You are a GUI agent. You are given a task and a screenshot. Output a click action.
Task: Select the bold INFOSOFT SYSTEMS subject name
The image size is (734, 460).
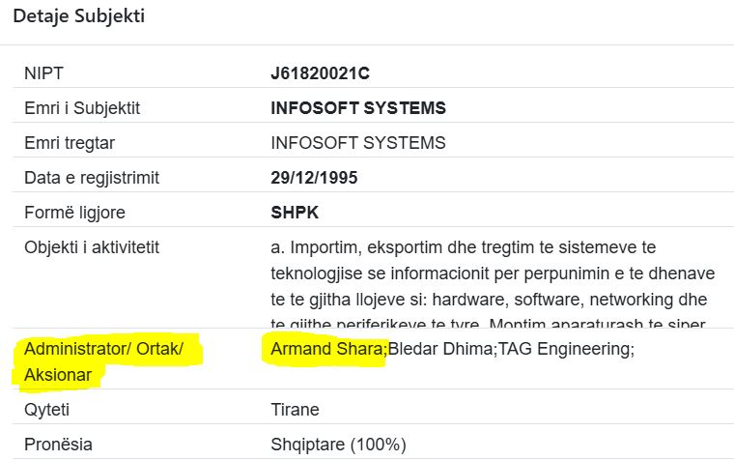click(358, 108)
